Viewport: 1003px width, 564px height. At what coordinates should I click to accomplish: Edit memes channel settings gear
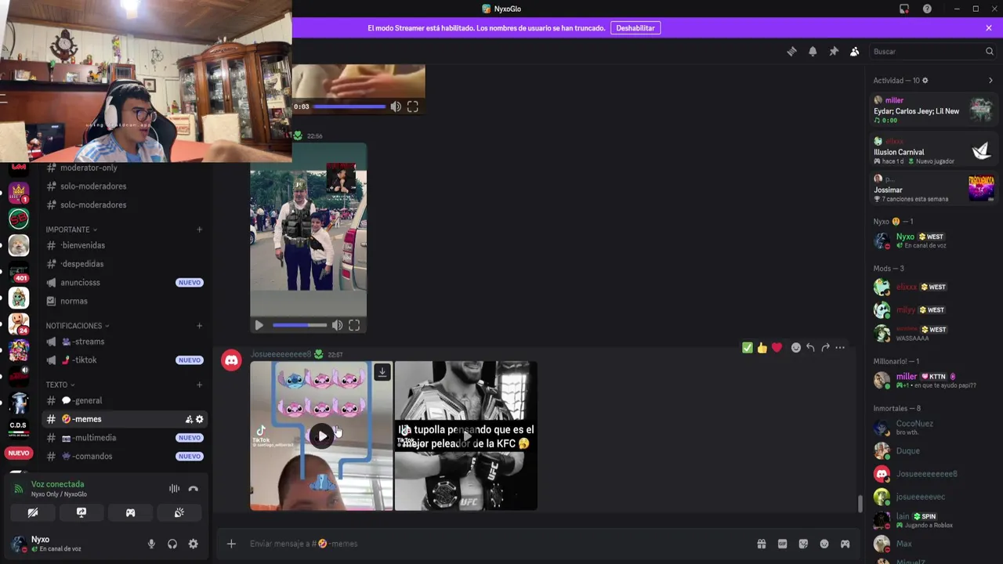(200, 419)
